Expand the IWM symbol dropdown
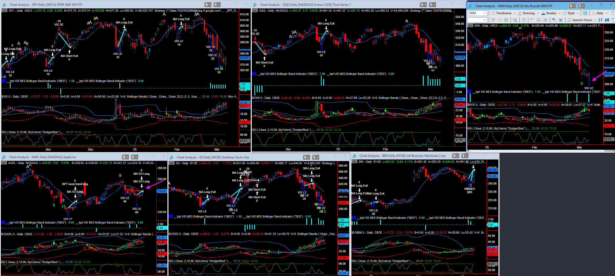 tap(485, 13)
